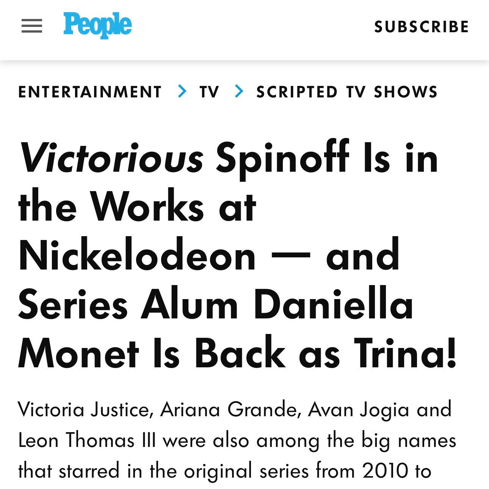The width and height of the screenshot is (489, 489).
Task: Go to the ENTERTAINMENT breadcrumb section
Action: [x=90, y=92]
